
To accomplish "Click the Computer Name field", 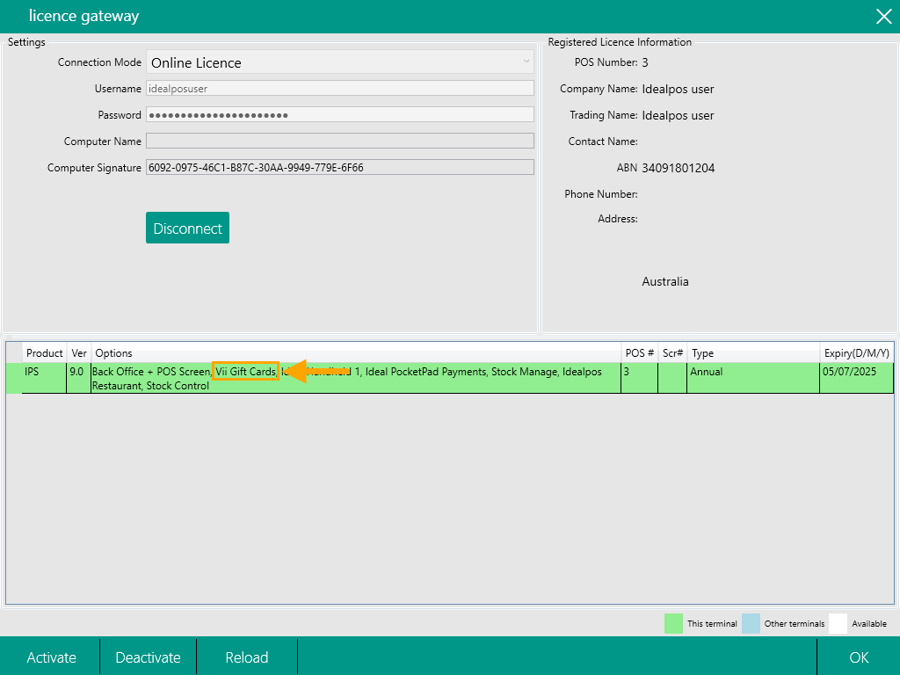I will pos(340,142).
